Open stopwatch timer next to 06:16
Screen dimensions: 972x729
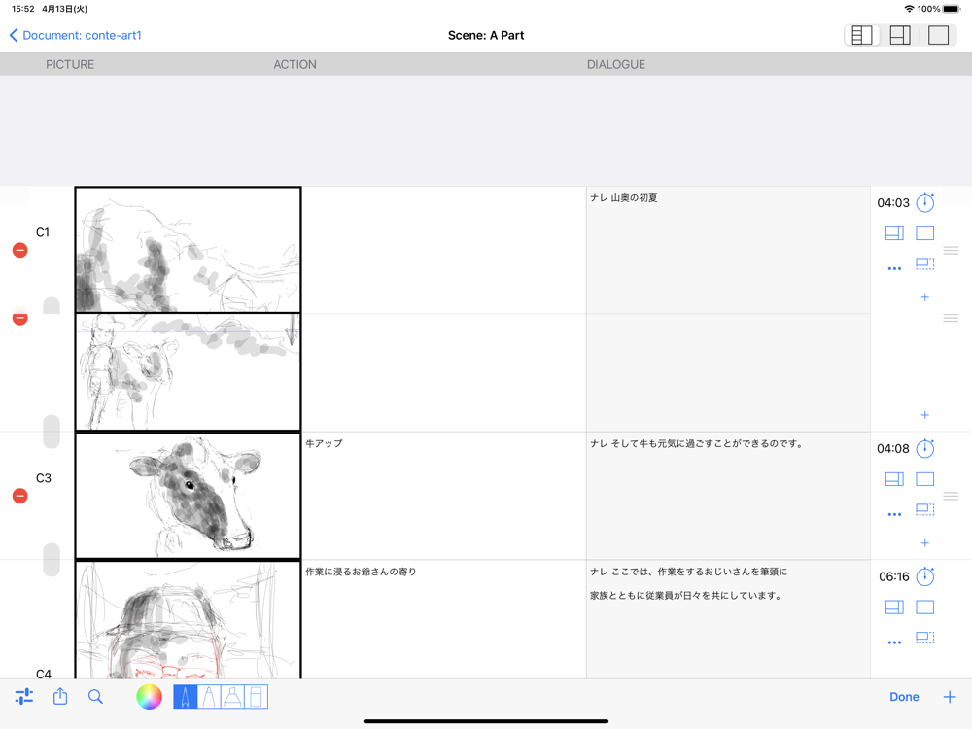pos(925,576)
